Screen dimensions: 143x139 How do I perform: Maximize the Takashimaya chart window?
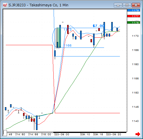click(127, 5)
